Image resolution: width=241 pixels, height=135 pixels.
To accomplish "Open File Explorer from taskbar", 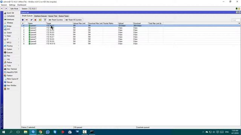I will [26, 132].
